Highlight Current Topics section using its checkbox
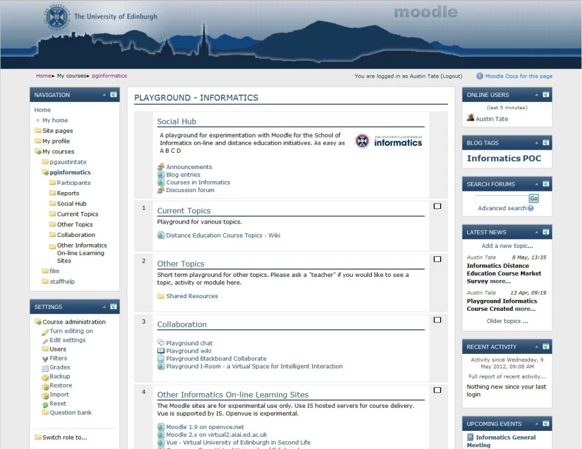Screen dimensions: 582x449 click(437, 206)
